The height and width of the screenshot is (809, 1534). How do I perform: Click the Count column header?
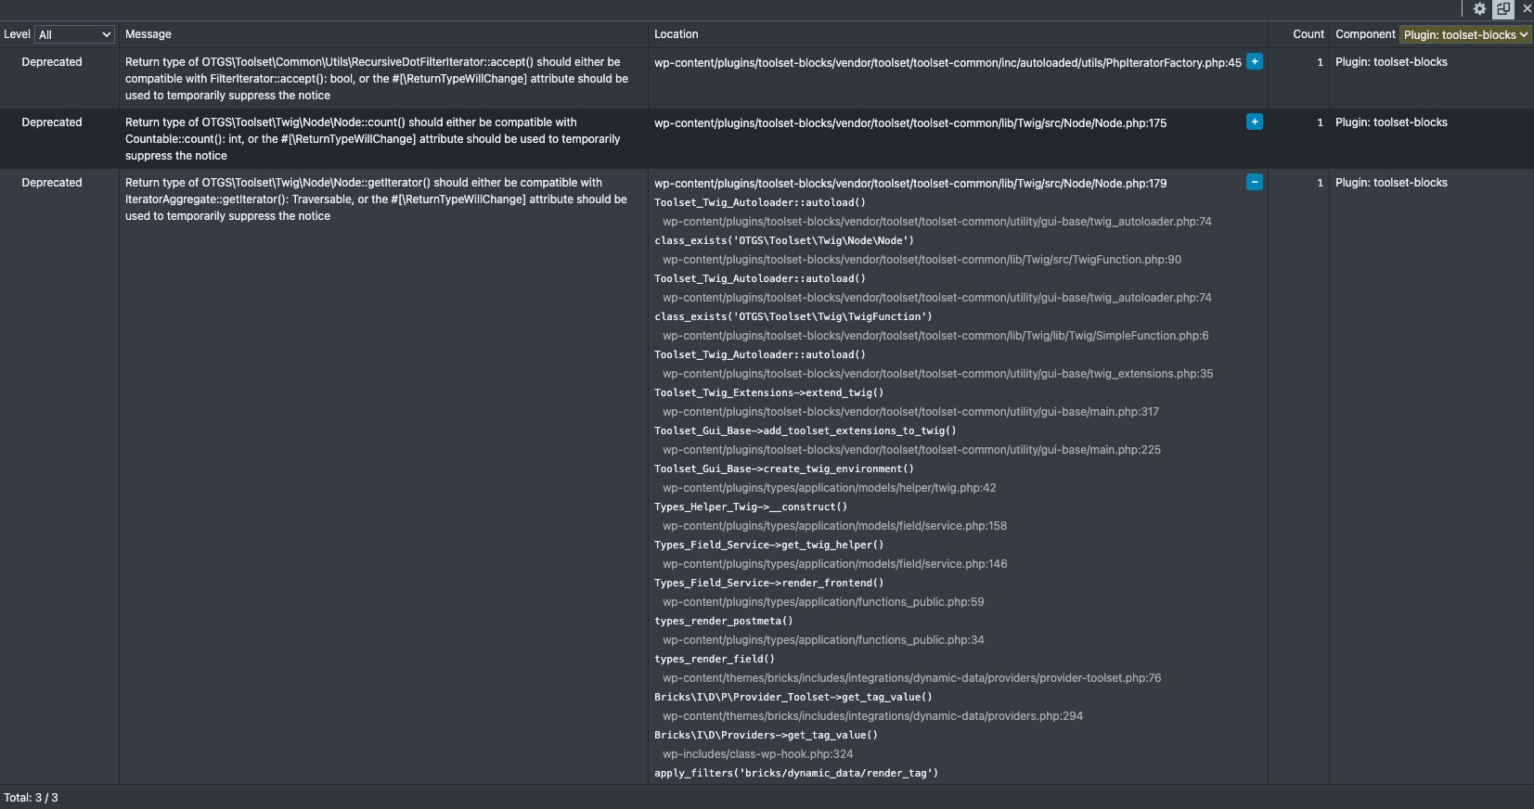(1308, 34)
